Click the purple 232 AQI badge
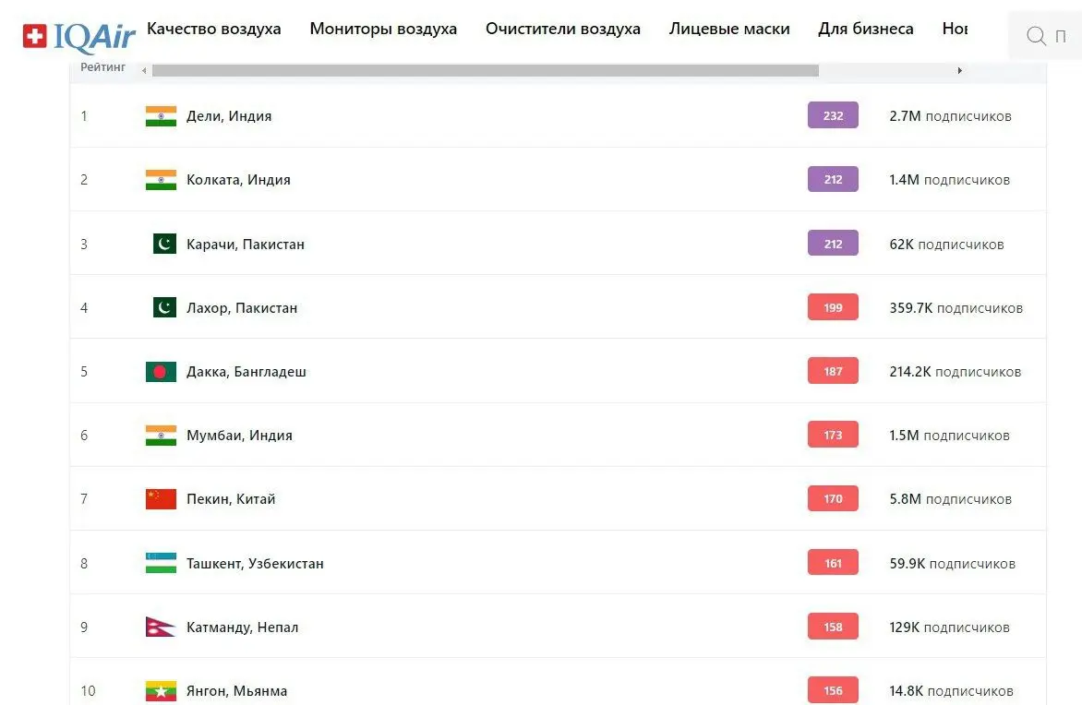 pos(833,116)
